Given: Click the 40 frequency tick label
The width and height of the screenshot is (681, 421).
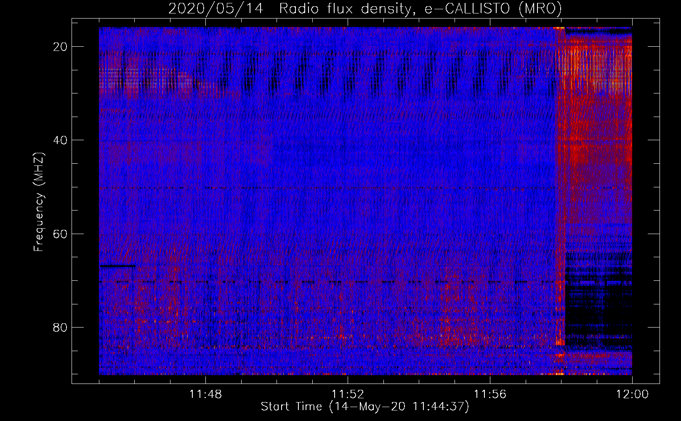Looking at the screenshot, I should pos(60,140).
